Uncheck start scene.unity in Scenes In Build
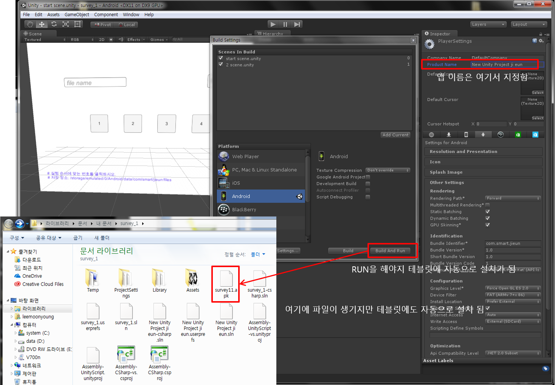Screen dimensions: 558x385 tap(221, 58)
